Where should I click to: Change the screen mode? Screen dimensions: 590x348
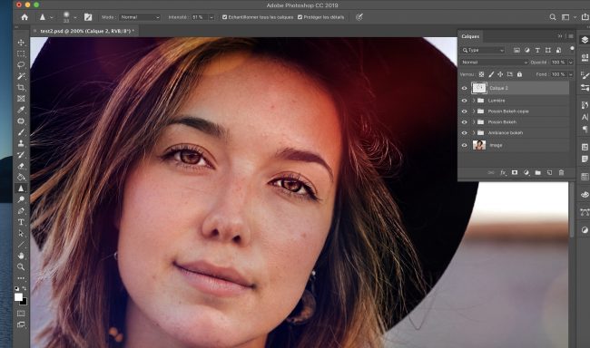(x=21, y=324)
